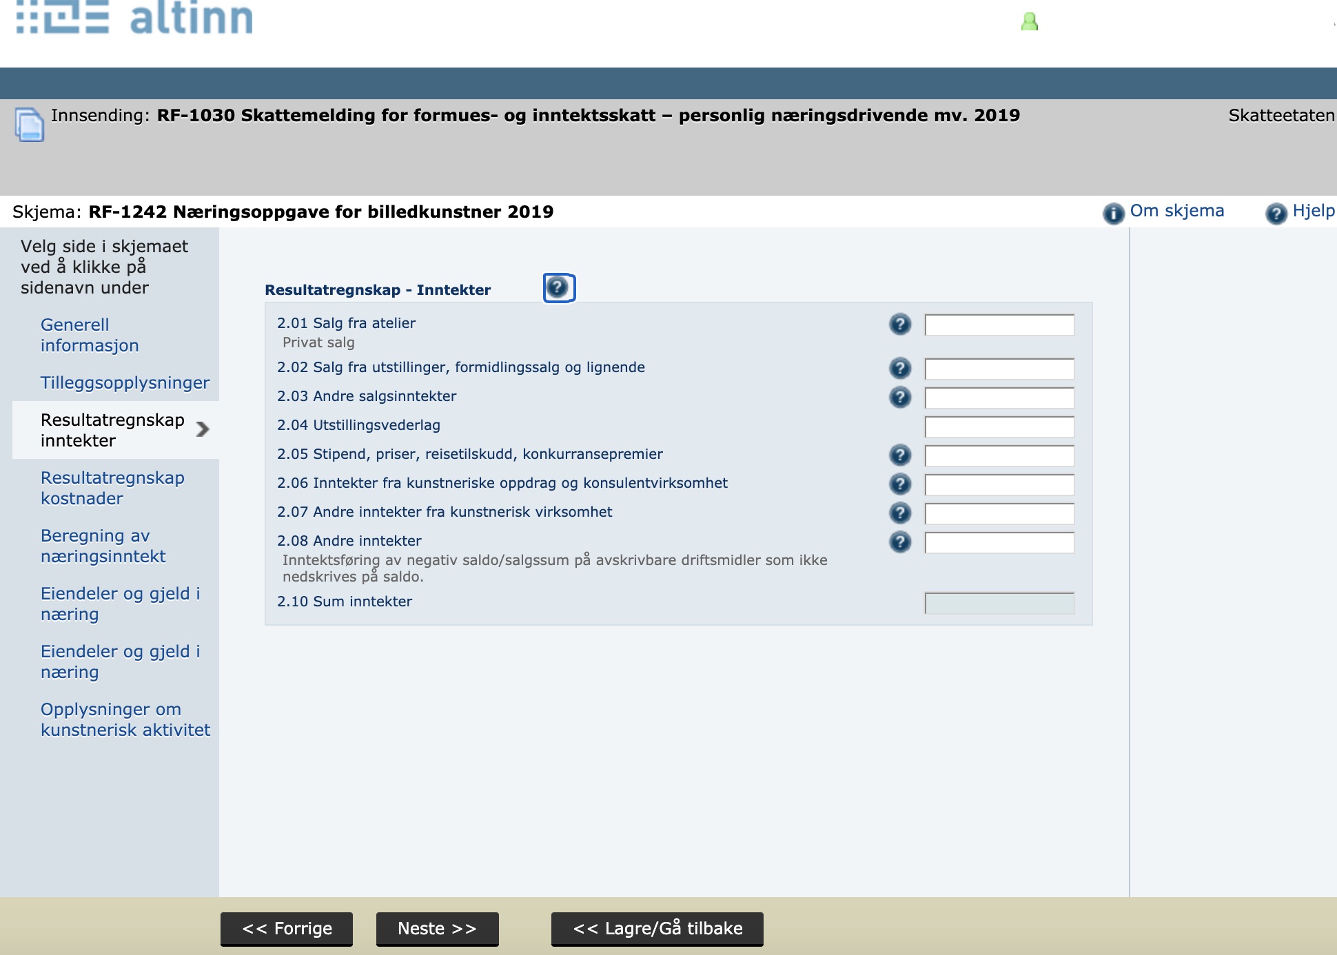Open help icon for 2.02 Salg fra utstillinger
The width and height of the screenshot is (1337, 955).
click(x=899, y=368)
